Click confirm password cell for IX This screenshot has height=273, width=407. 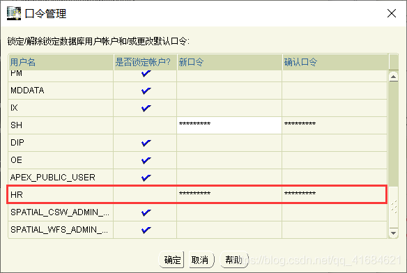pos(335,108)
